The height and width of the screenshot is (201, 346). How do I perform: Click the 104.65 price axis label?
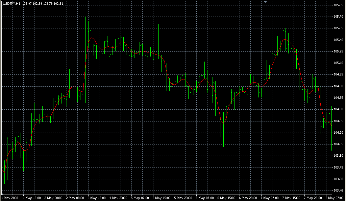click(x=339, y=98)
